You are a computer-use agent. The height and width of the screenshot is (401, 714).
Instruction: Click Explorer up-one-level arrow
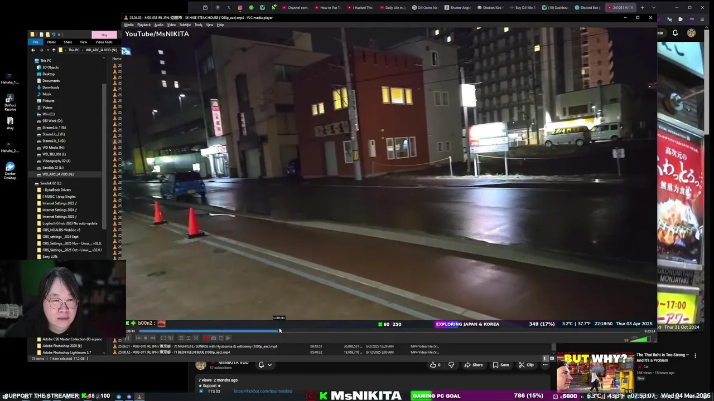[54, 50]
